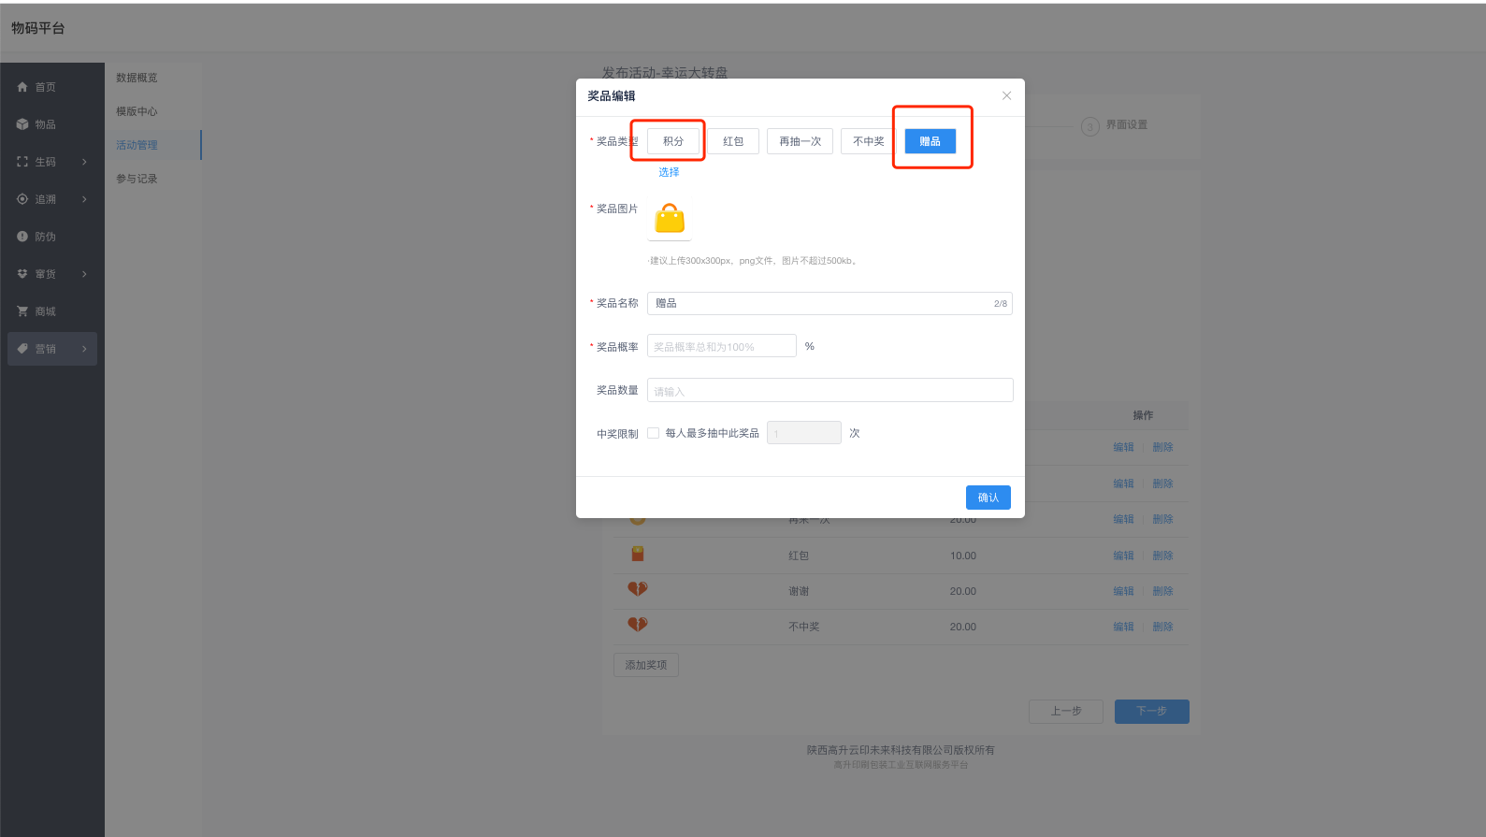Click the 物码平台 title
The width and height of the screenshot is (1486, 837).
click(x=38, y=28)
